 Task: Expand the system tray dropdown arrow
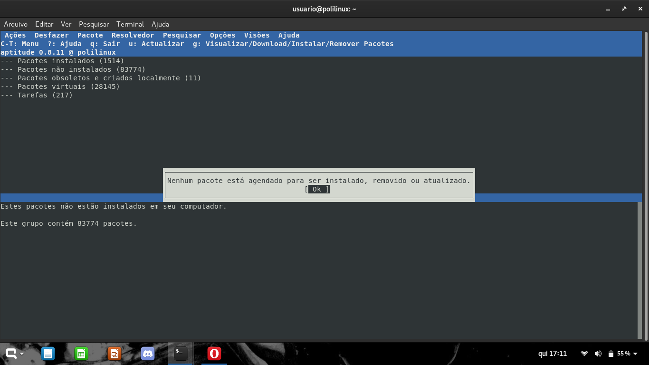pos(636,354)
